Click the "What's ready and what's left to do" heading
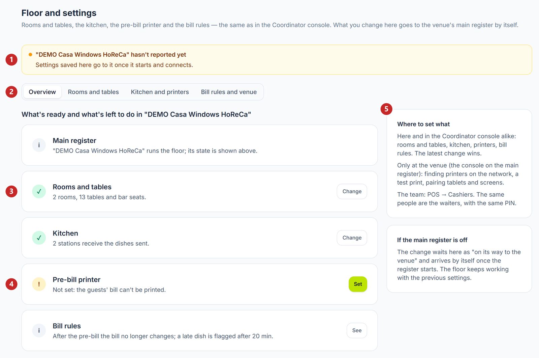The image size is (539, 358). (x=136, y=114)
